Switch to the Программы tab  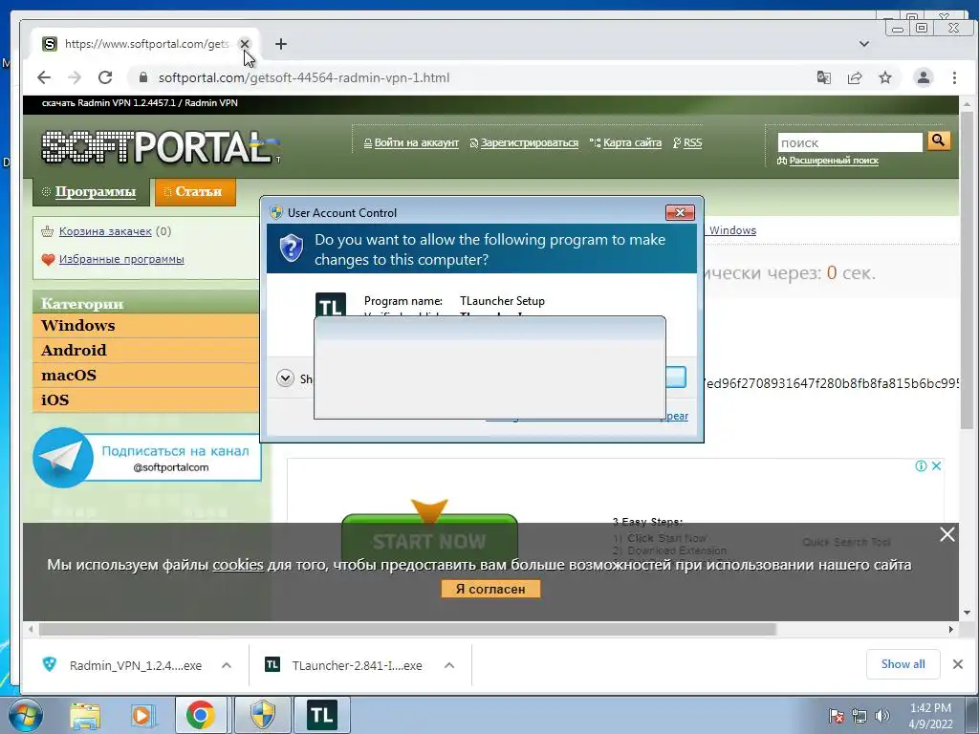tap(91, 191)
